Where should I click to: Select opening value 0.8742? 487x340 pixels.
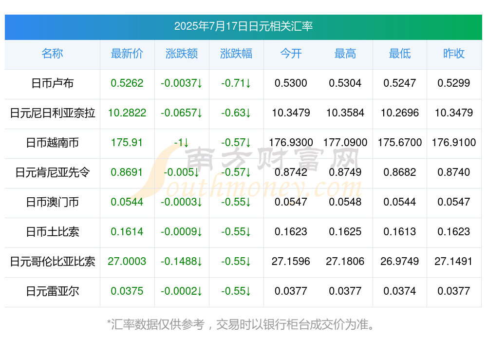pyautogui.click(x=291, y=172)
